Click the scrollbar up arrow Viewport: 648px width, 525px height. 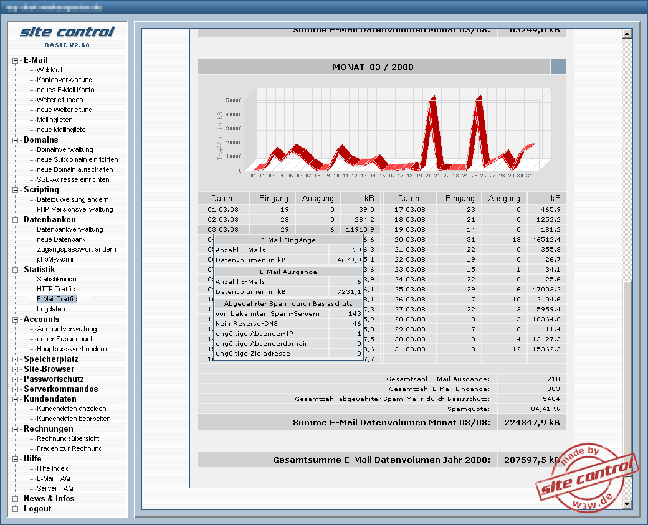627,34
